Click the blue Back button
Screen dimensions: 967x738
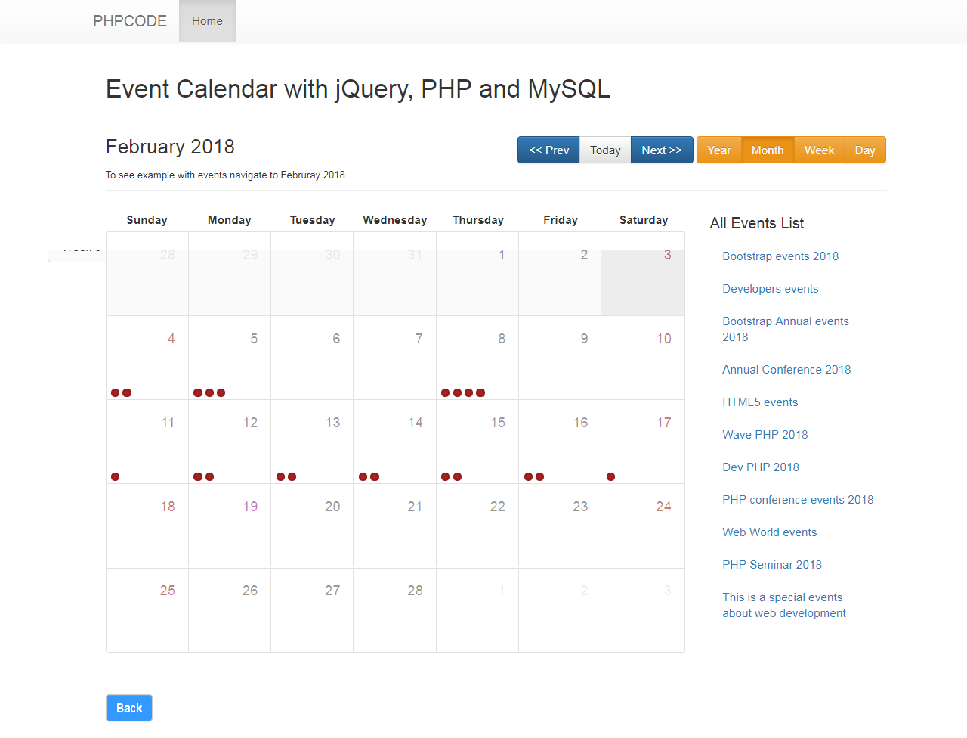(x=129, y=708)
